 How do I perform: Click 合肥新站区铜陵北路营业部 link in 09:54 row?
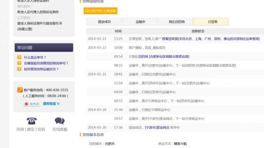[x=169, y=56]
